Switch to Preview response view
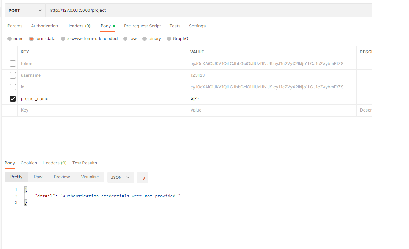The height and width of the screenshot is (249, 409). [x=61, y=177]
